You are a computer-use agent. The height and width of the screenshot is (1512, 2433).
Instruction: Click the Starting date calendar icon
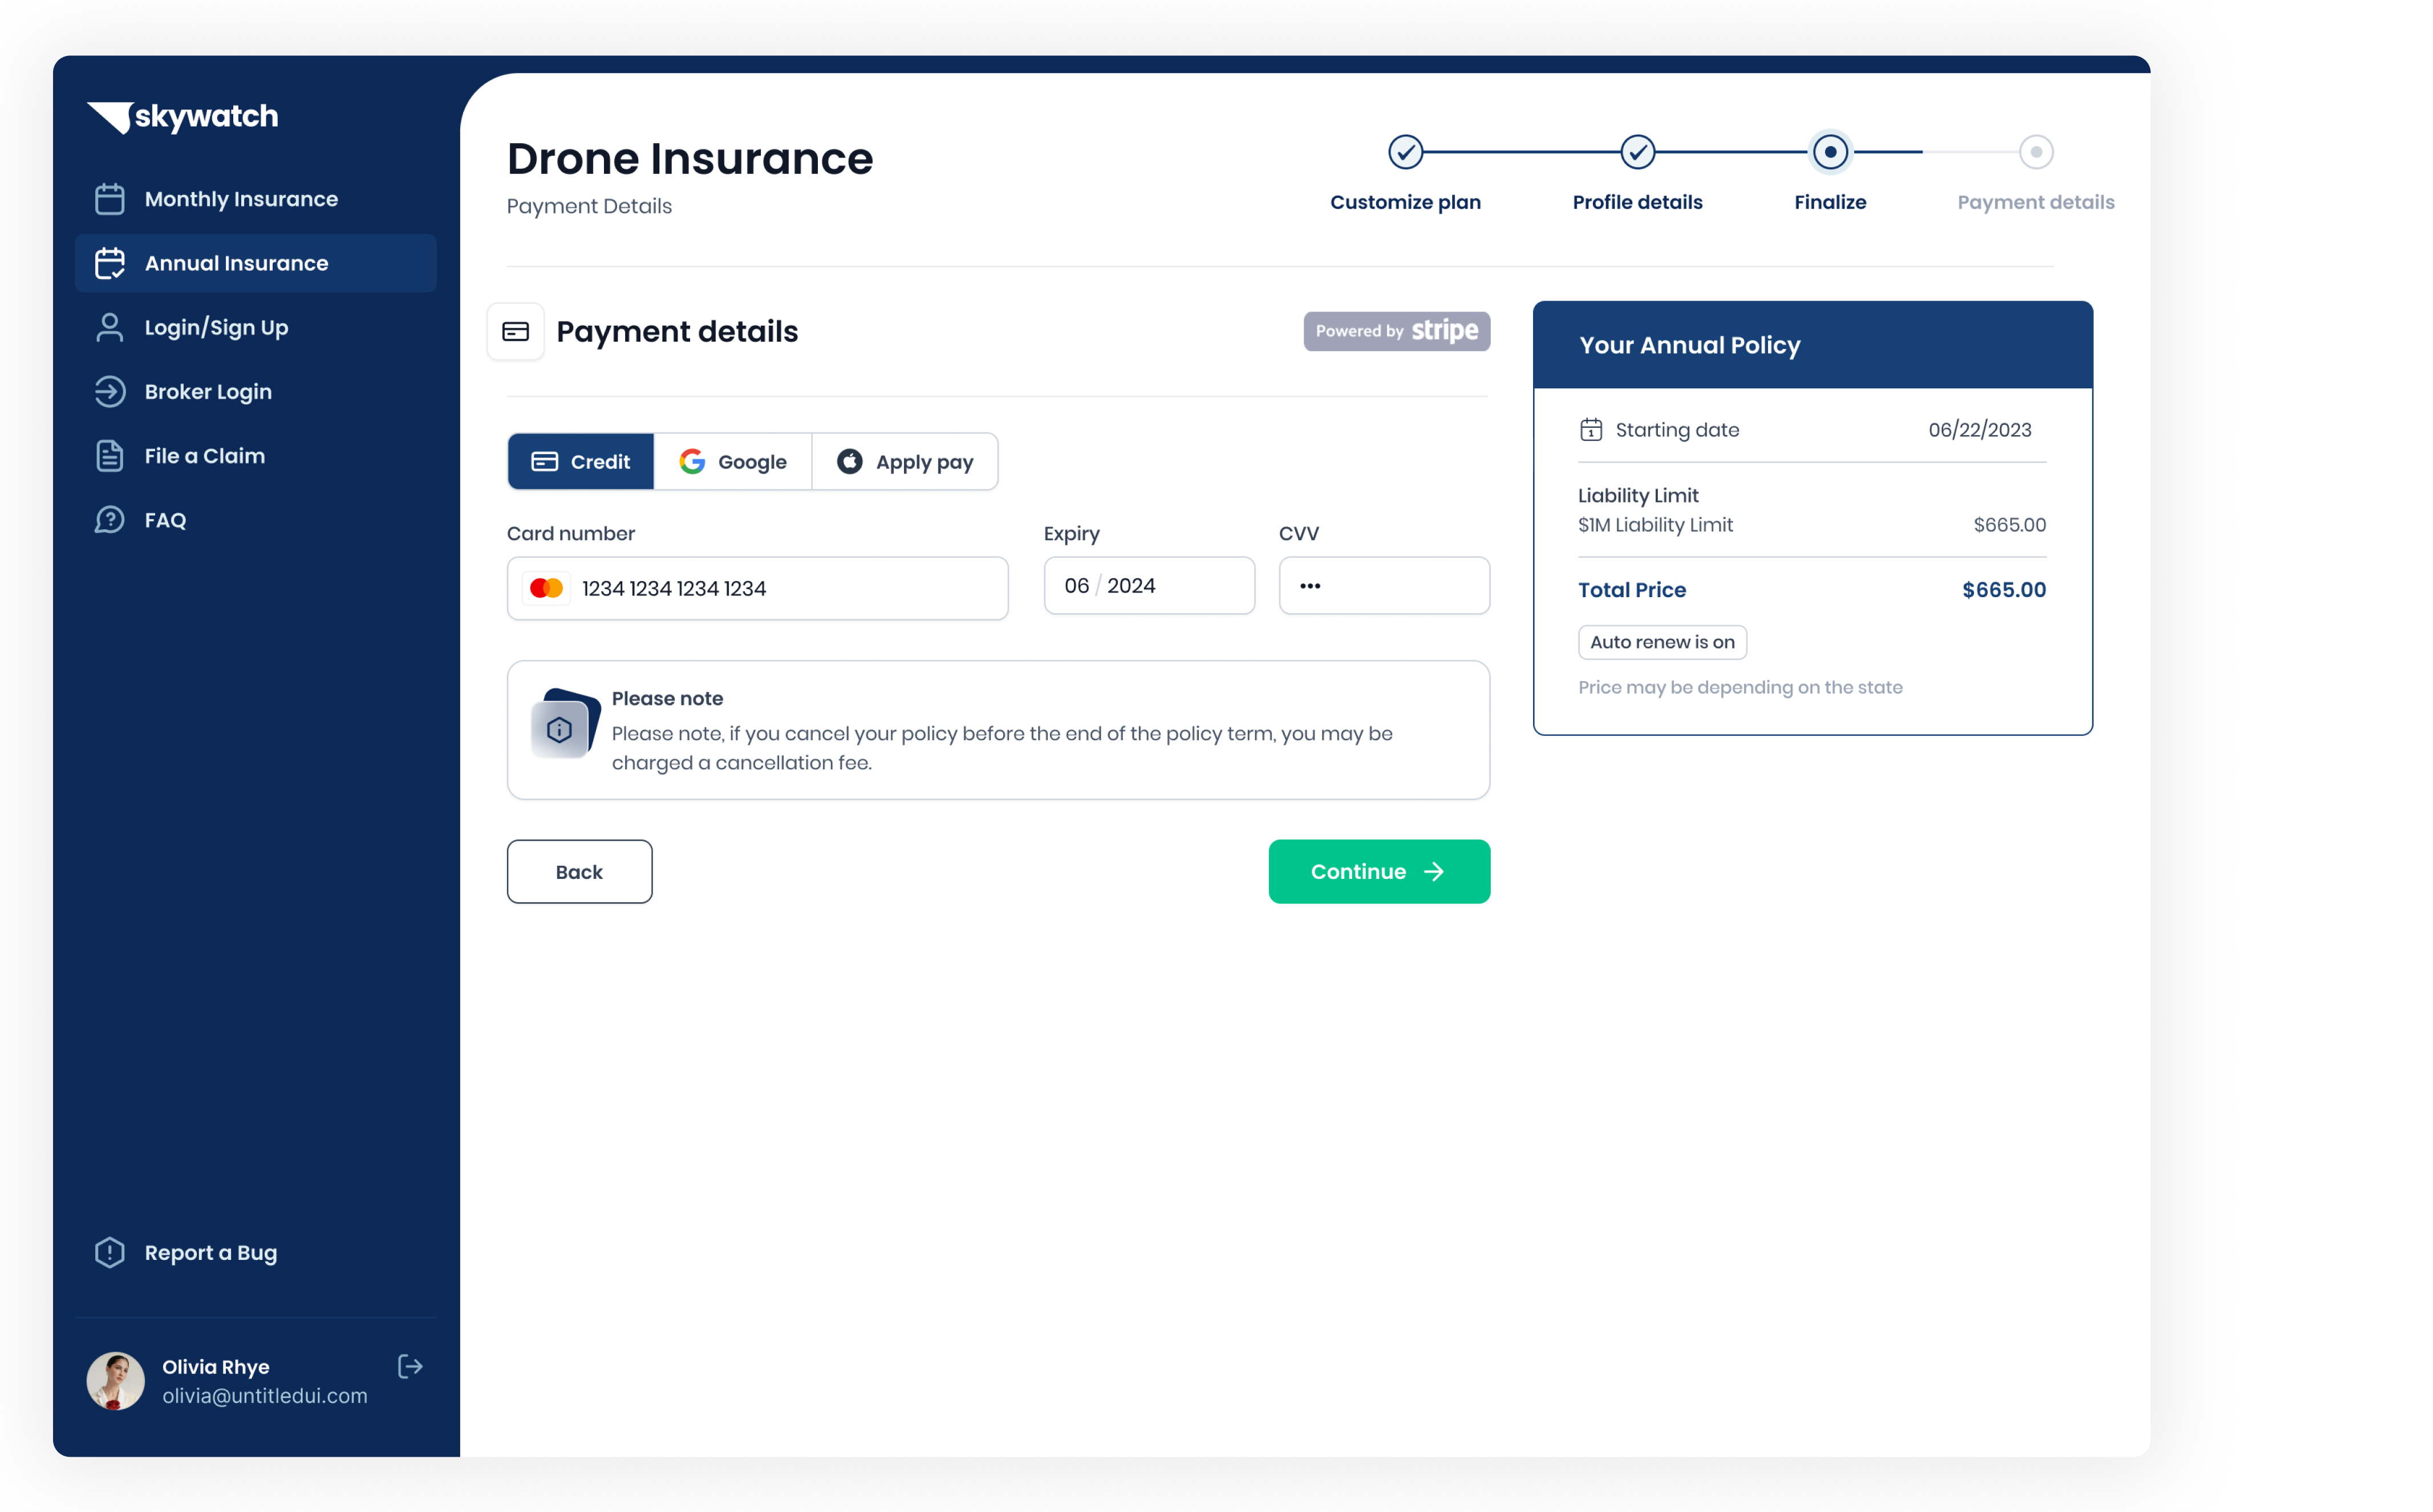point(1590,430)
